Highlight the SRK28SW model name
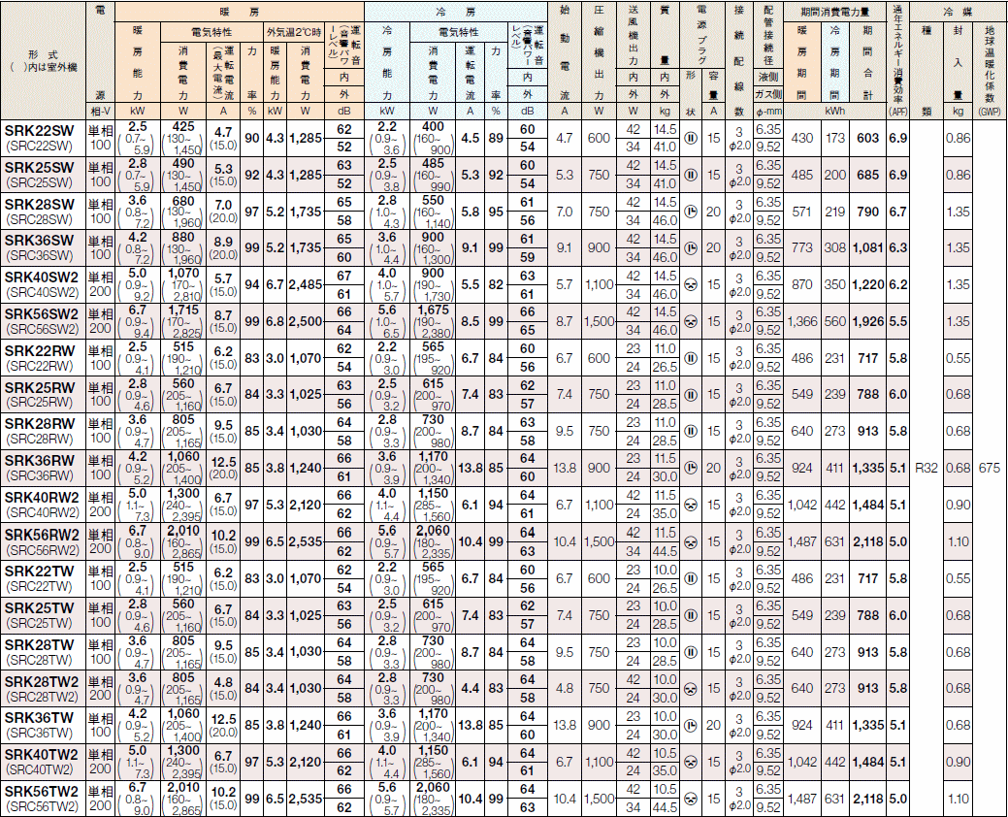Screen dimensions: 1008x817 pyautogui.click(x=39, y=204)
